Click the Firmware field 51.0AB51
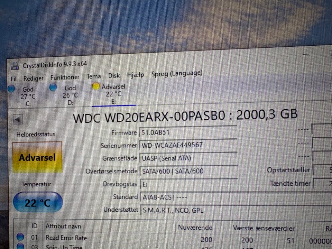Image resolution: width=332 pixels, height=249 pixels. [x=187, y=132]
